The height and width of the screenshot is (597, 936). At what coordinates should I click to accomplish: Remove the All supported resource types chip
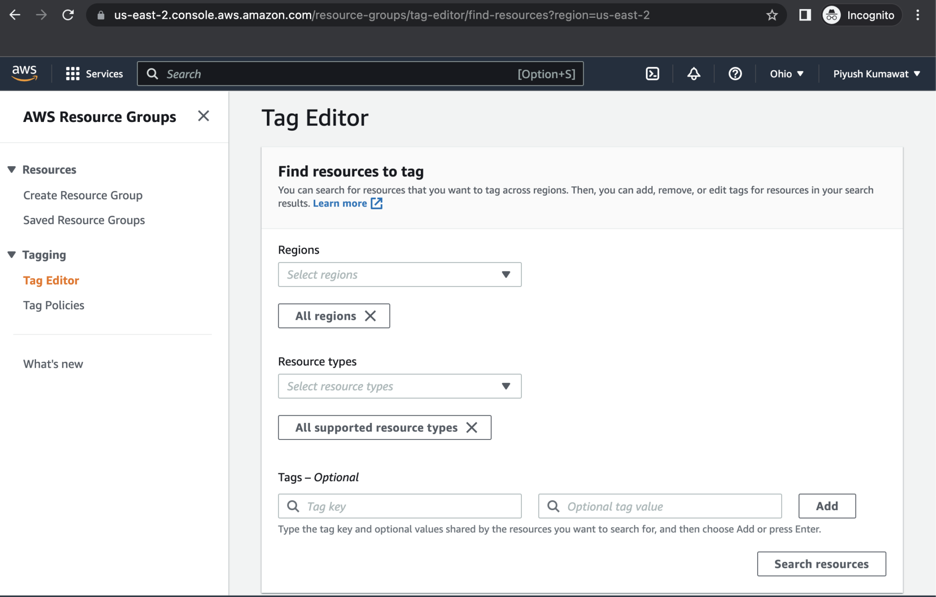473,428
